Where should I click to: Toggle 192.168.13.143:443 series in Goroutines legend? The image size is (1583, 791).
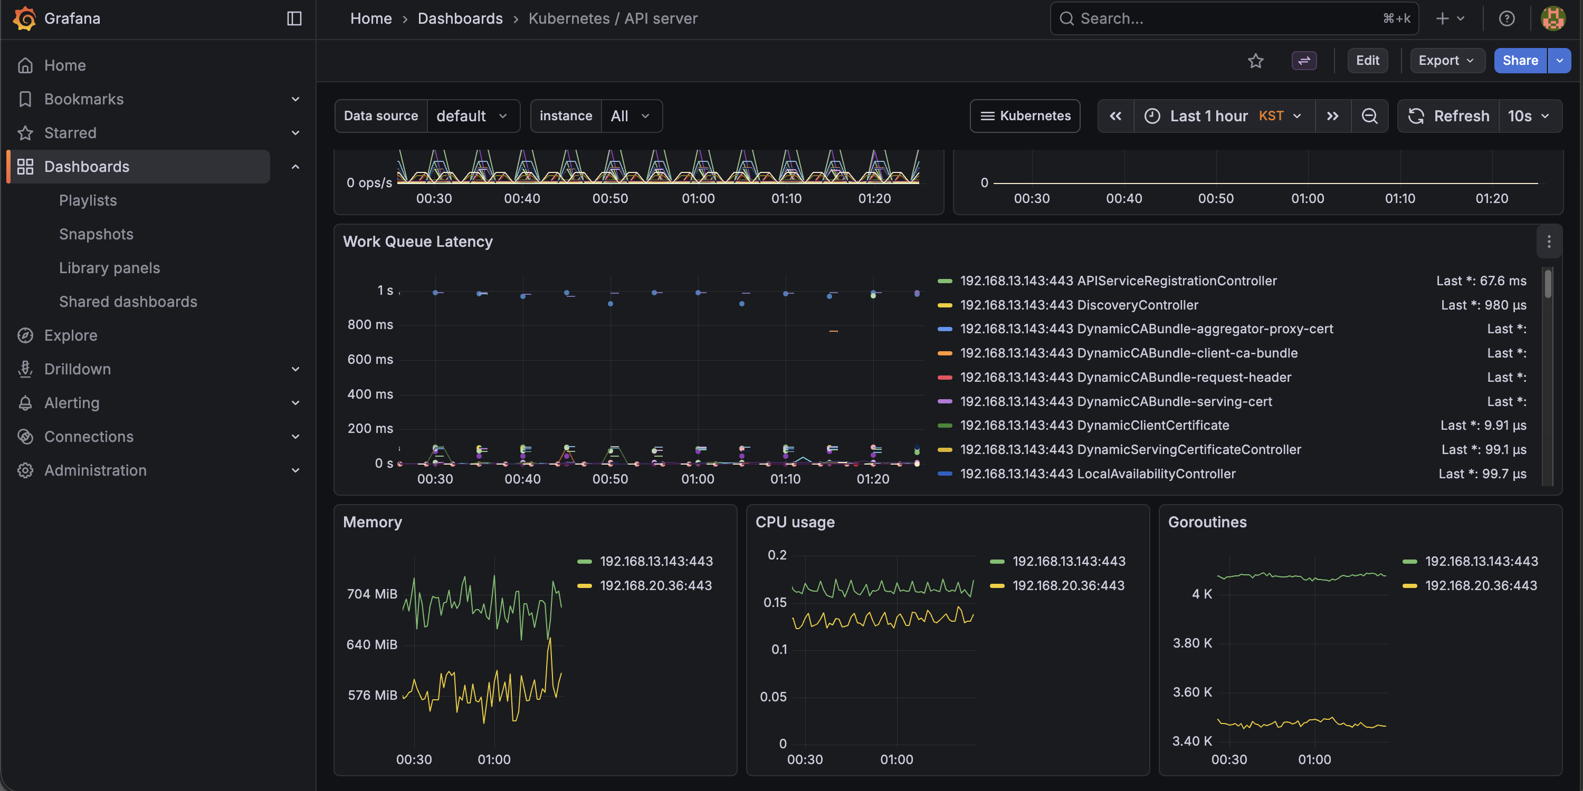point(1481,561)
